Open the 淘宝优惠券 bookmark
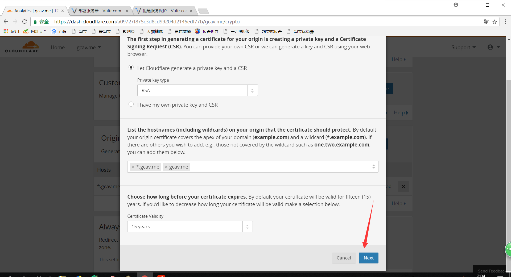Screen dimensions: 511x277 coord(300,31)
